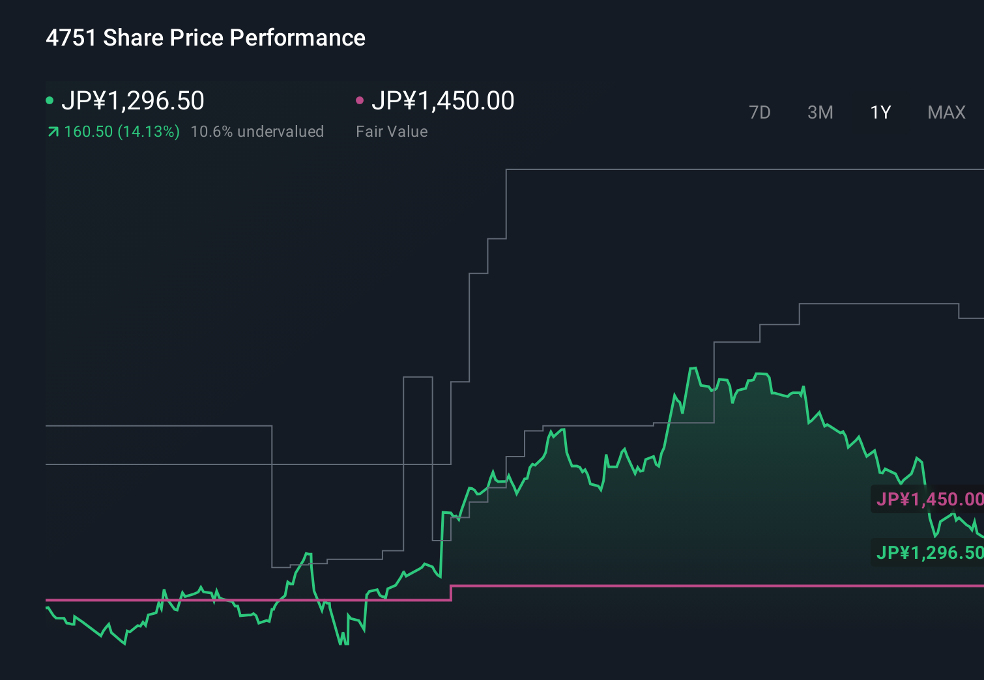Click the JP¥1,450.00 header price reading
Viewport: 984px width, 680px height.
click(442, 100)
